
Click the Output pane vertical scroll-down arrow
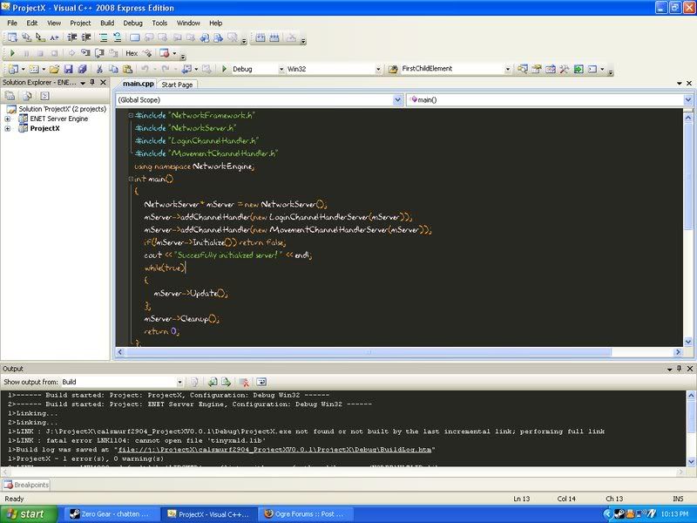click(x=691, y=462)
